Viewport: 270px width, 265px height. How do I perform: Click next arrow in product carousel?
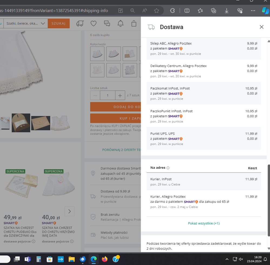(69, 211)
